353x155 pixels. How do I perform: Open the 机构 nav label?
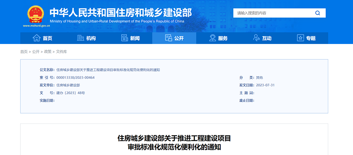click(91, 38)
